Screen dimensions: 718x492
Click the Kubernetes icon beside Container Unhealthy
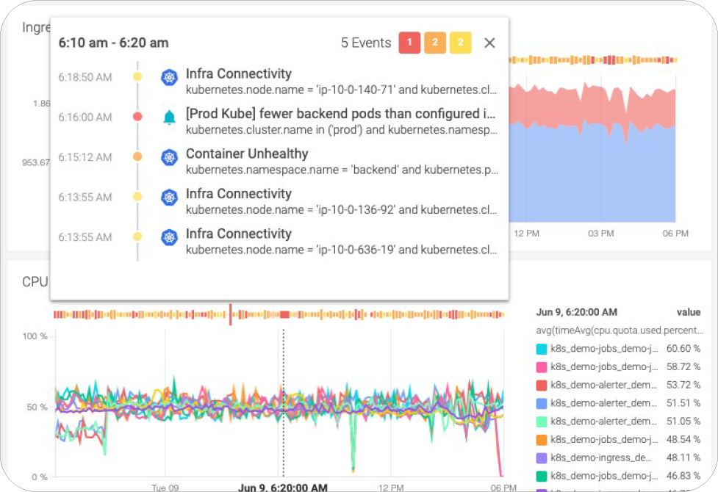170,157
